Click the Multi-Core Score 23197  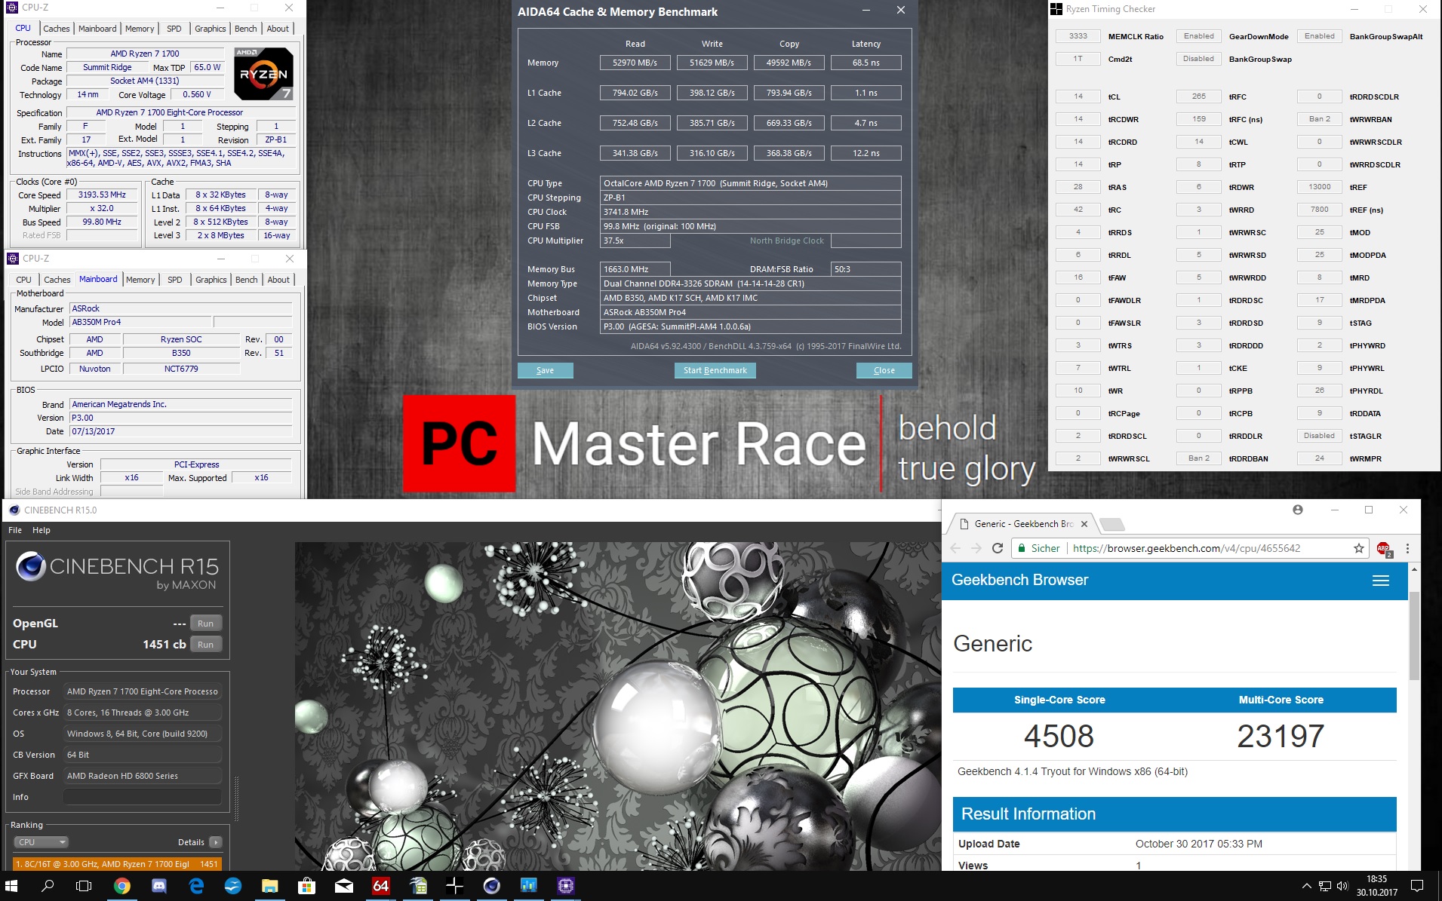(x=1281, y=736)
